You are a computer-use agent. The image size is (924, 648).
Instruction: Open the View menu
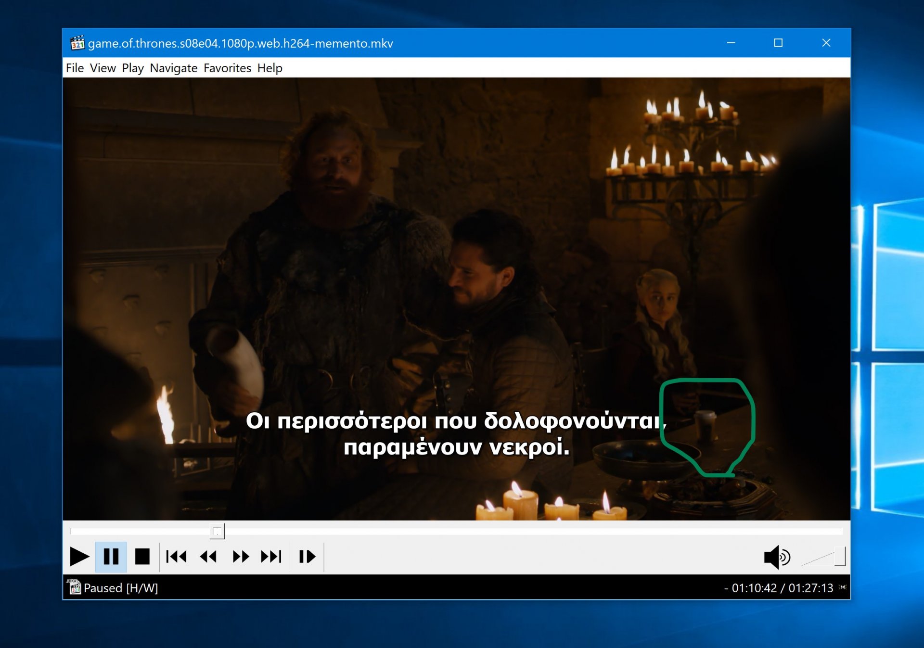(103, 68)
